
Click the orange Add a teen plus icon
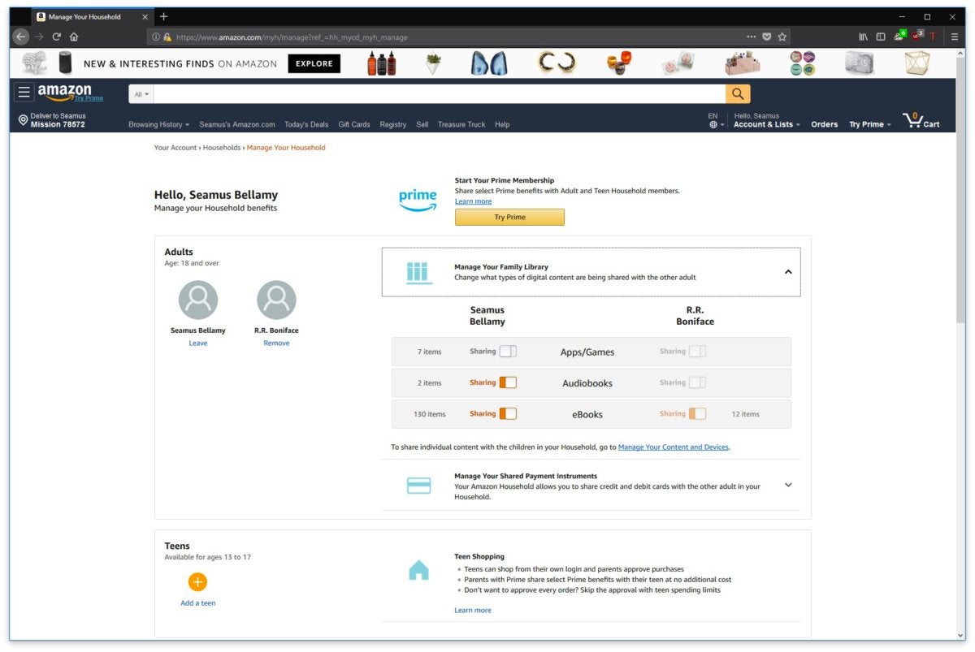pos(197,581)
